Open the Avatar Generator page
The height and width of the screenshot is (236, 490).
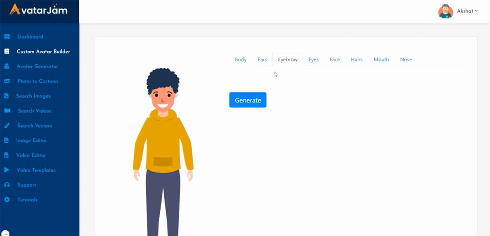[37, 66]
